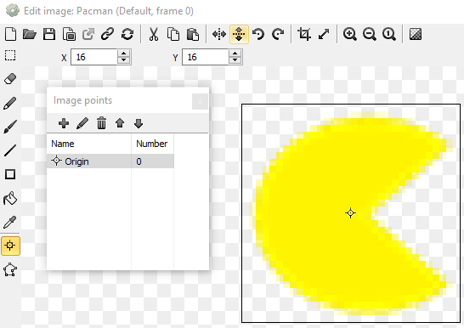Image resolution: width=464 pixels, height=328 pixels.
Task: Add a new image point
Action: pyautogui.click(x=64, y=123)
